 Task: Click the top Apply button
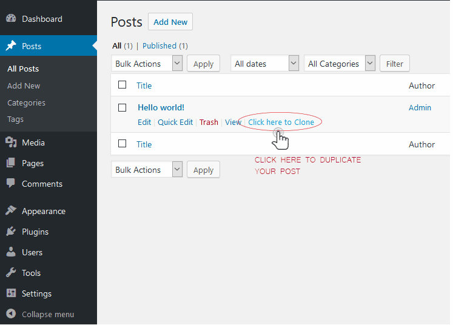203,64
